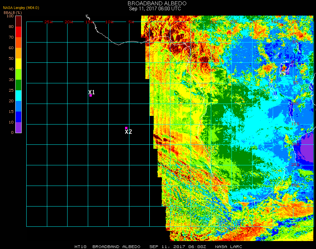The image size is (316, 249).
Task: Pick the cyan swatch on the colorbar
Action: pyautogui.click(x=18, y=96)
